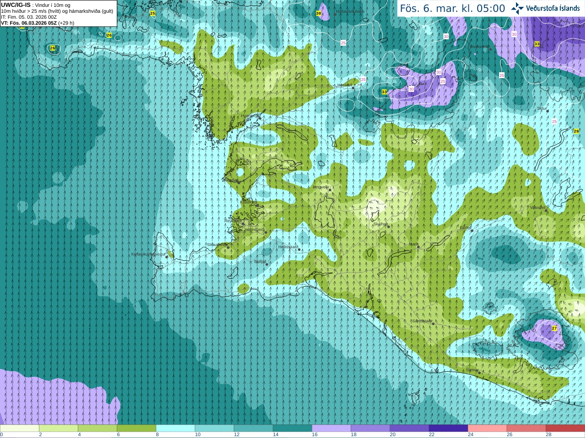Pick the 2–4 m/s light green swatch

point(58,428)
